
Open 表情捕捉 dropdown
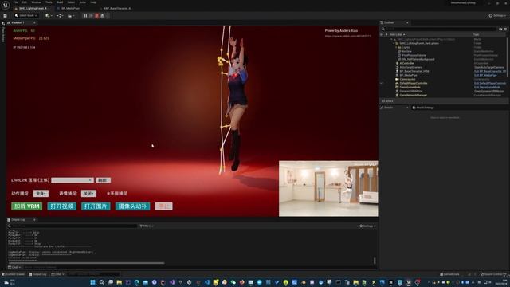tap(88, 193)
